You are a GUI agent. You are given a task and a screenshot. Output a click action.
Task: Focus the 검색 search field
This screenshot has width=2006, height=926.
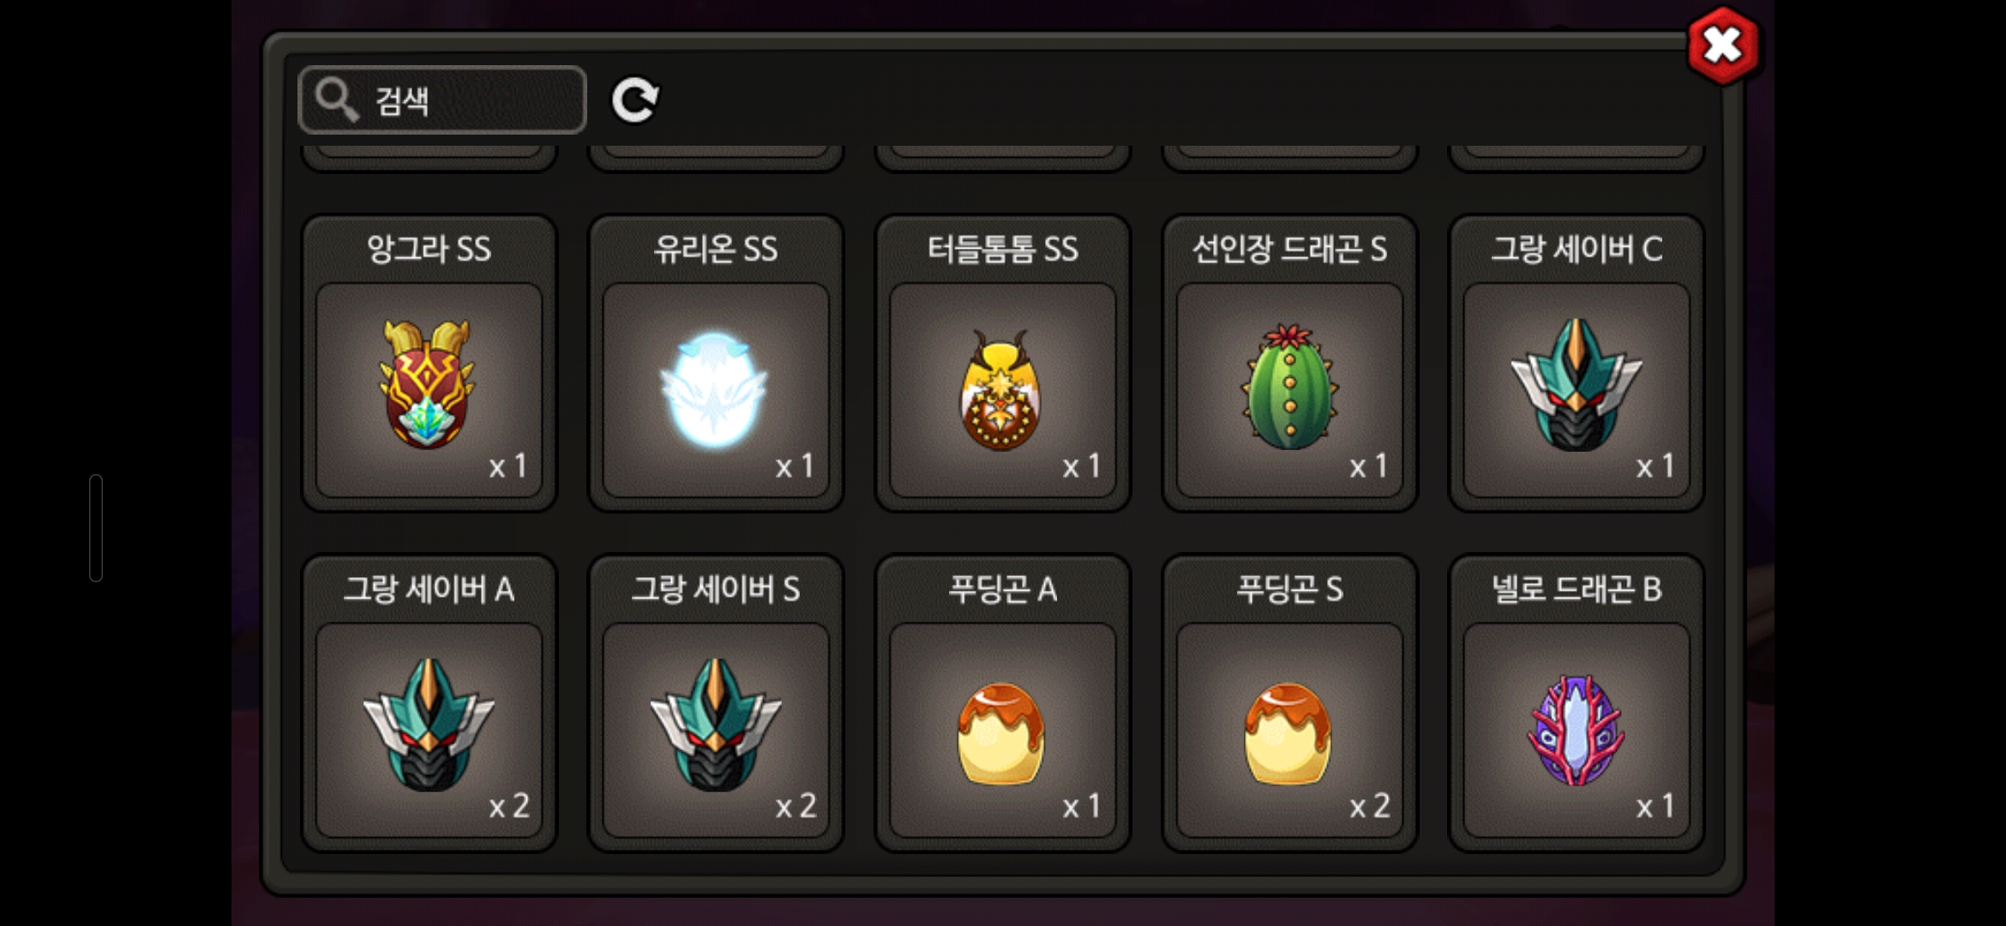[442, 100]
